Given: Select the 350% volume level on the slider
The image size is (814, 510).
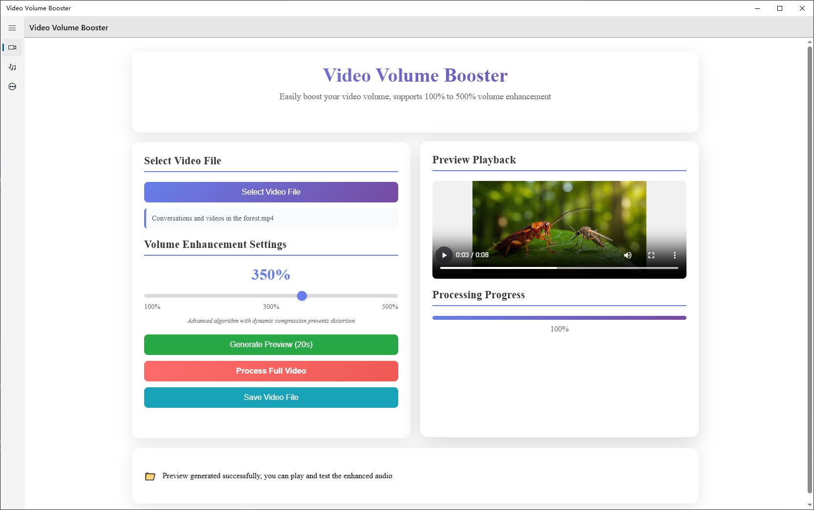Looking at the screenshot, I should click(x=302, y=296).
